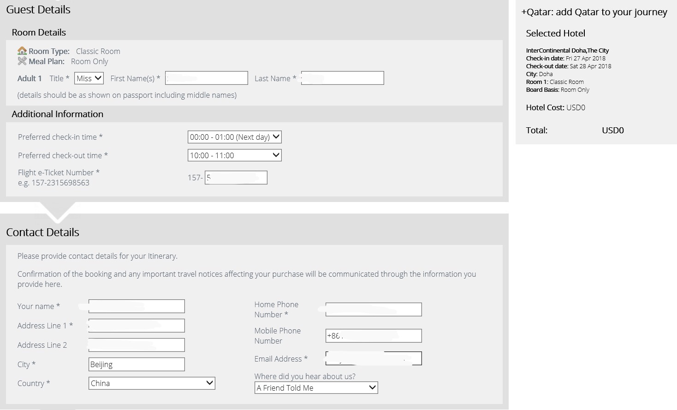Expand the Preferred check-out time dropdown
The image size is (677, 410).
[234, 155]
